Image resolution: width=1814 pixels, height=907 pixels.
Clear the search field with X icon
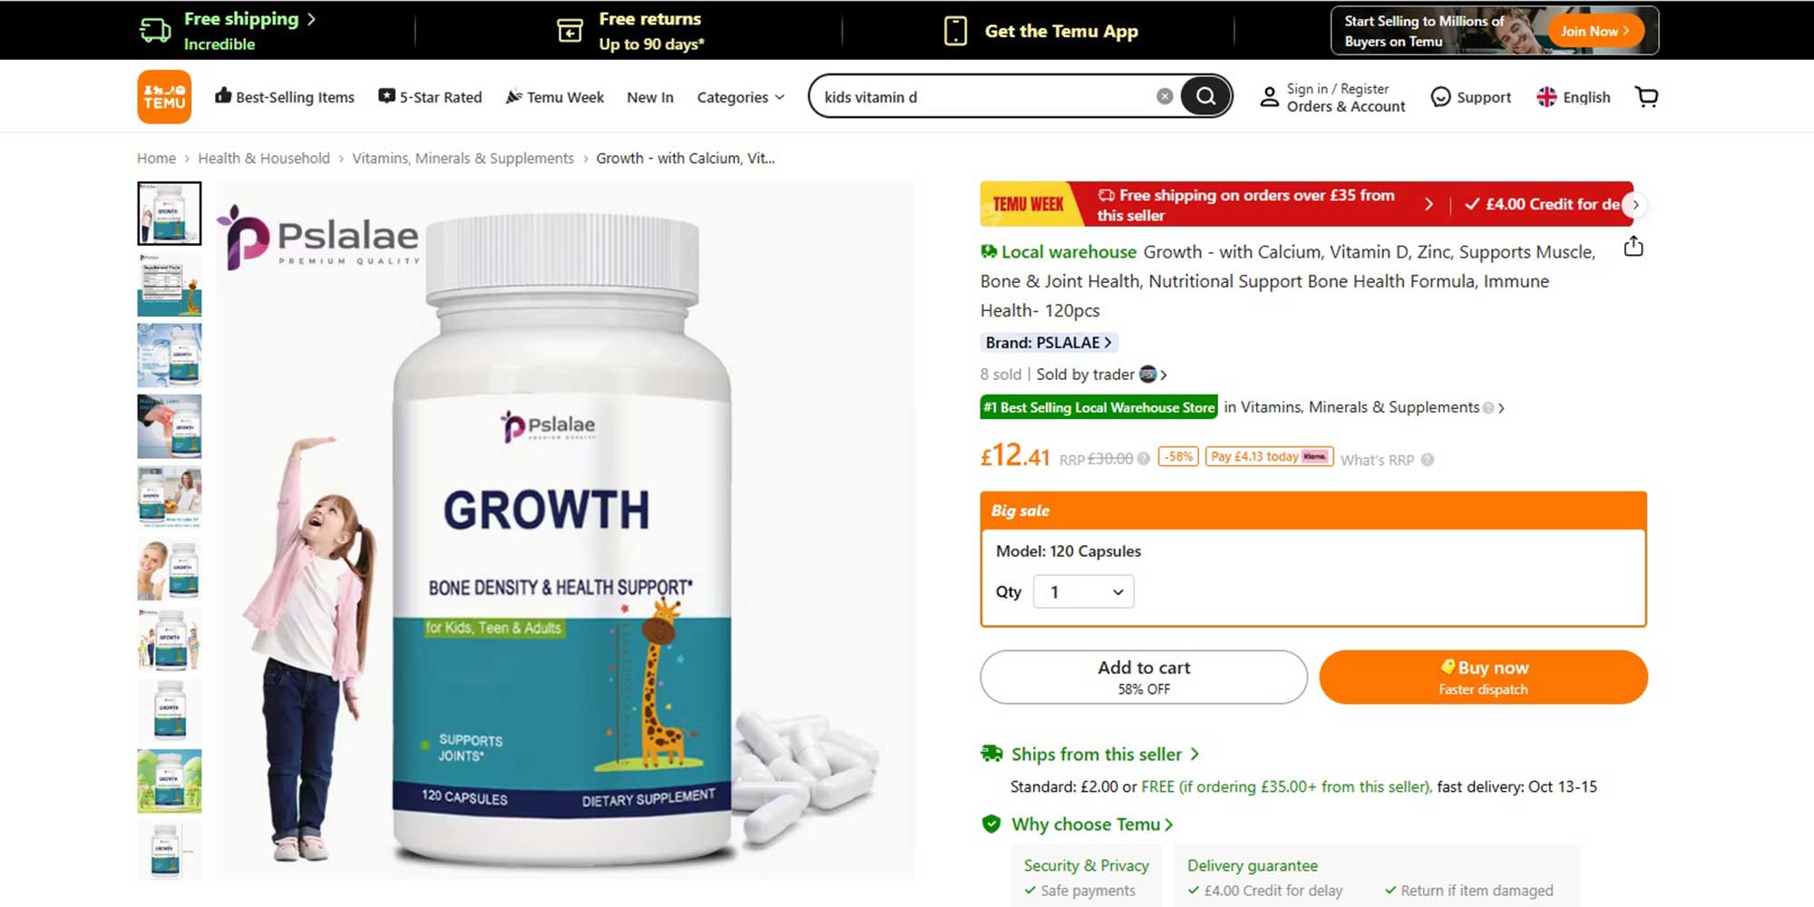point(1165,96)
